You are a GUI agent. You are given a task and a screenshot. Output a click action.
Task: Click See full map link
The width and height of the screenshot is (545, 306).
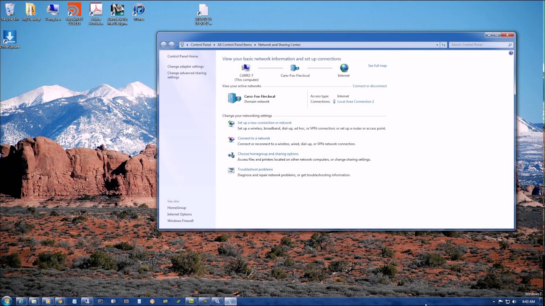click(x=377, y=66)
